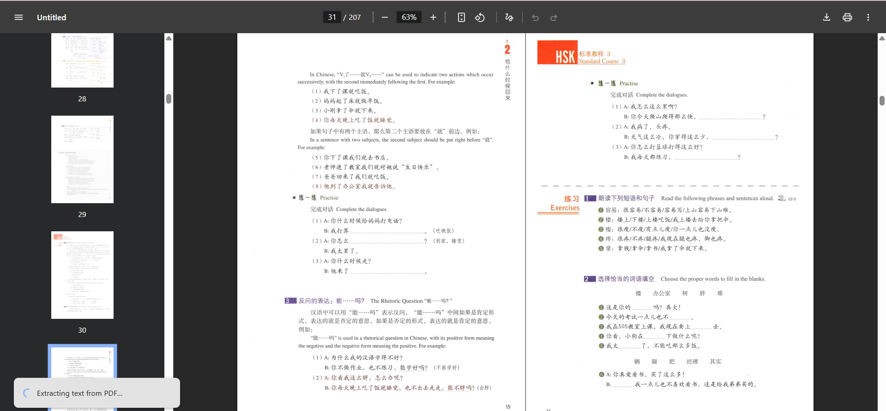
Task: Click the 'Standard Course 3' heading text
Action: (602, 61)
